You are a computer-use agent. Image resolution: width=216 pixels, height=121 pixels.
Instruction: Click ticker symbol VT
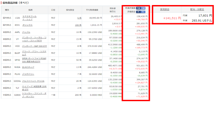(x=17, y=39)
